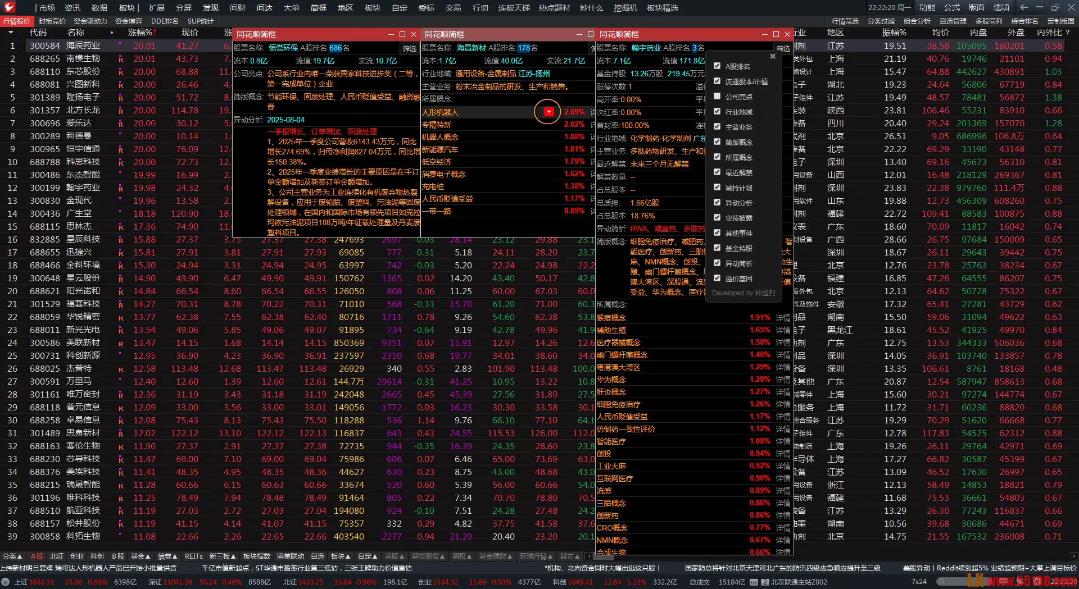Open the 资讯 top menu
The image size is (1079, 589).
click(72, 8)
